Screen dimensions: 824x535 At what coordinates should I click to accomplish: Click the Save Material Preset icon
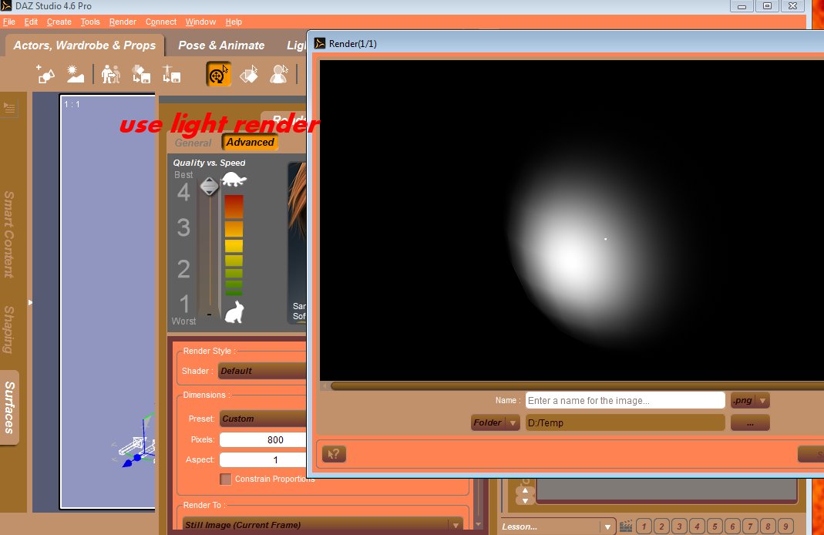click(141, 74)
